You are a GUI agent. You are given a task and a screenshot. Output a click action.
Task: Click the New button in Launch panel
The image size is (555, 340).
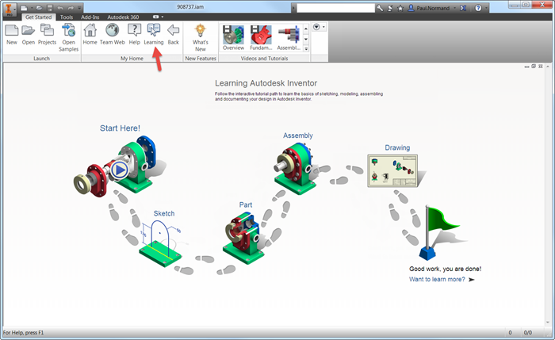12,34
